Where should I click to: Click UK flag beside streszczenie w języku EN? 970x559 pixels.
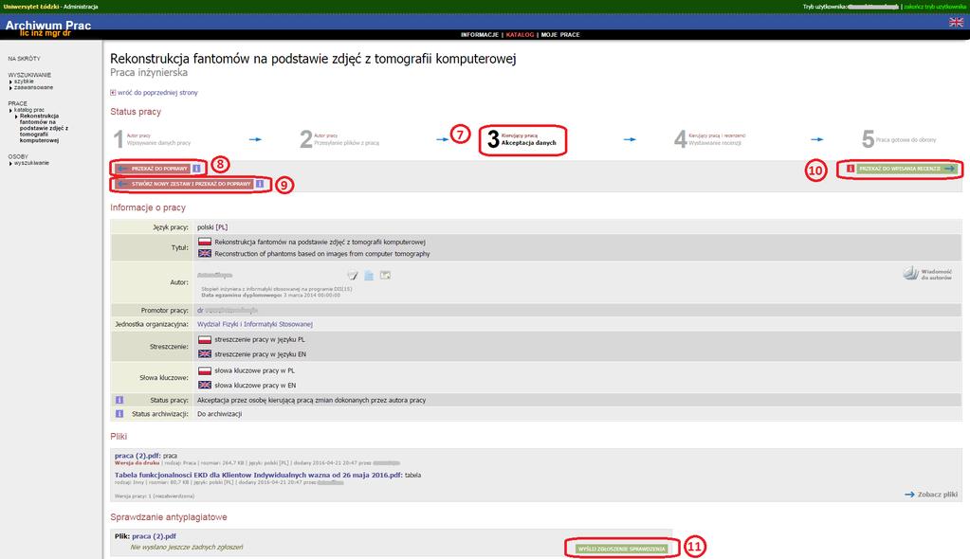click(205, 354)
